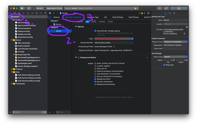This screenshot has width=197, height=125.
Task: Disable Remote notifications mode
Action: click(x=95, y=82)
